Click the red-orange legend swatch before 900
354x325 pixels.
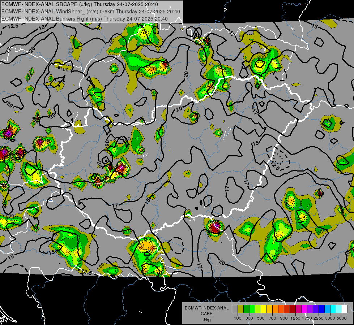tap(281, 309)
